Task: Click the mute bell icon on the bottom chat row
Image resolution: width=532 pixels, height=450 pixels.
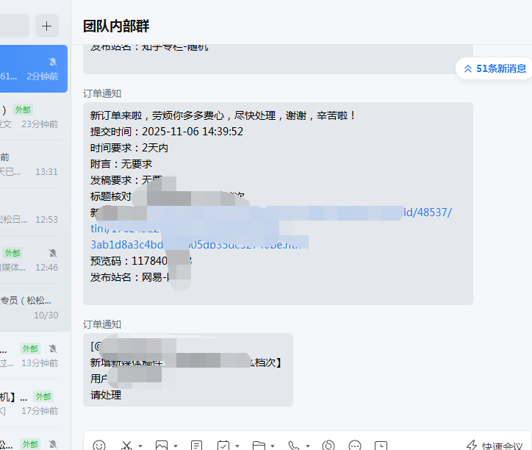Action: 53,444
